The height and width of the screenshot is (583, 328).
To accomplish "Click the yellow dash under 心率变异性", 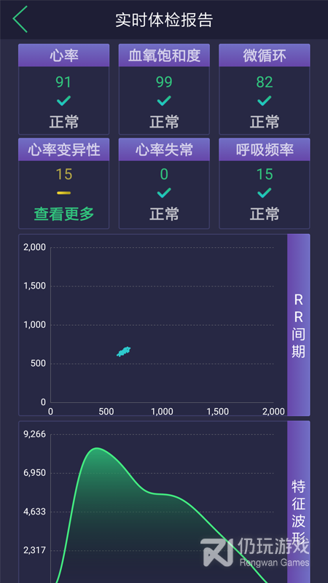I will (x=63, y=193).
